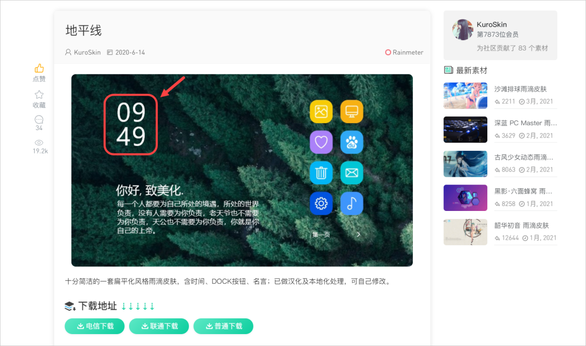Image resolution: width=586 pixels, height=346 pixels.
Task: Click the purple heart dock icon
Action: click(322, 142)
